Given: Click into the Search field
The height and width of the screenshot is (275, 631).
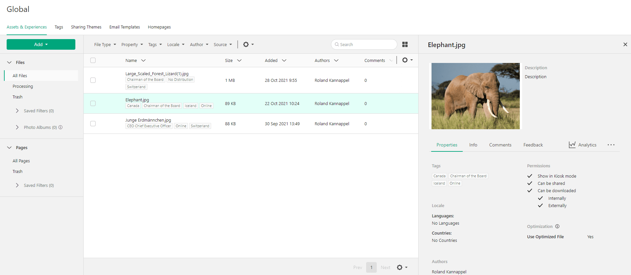Looking at the screenshot, I should click(365, 44).
